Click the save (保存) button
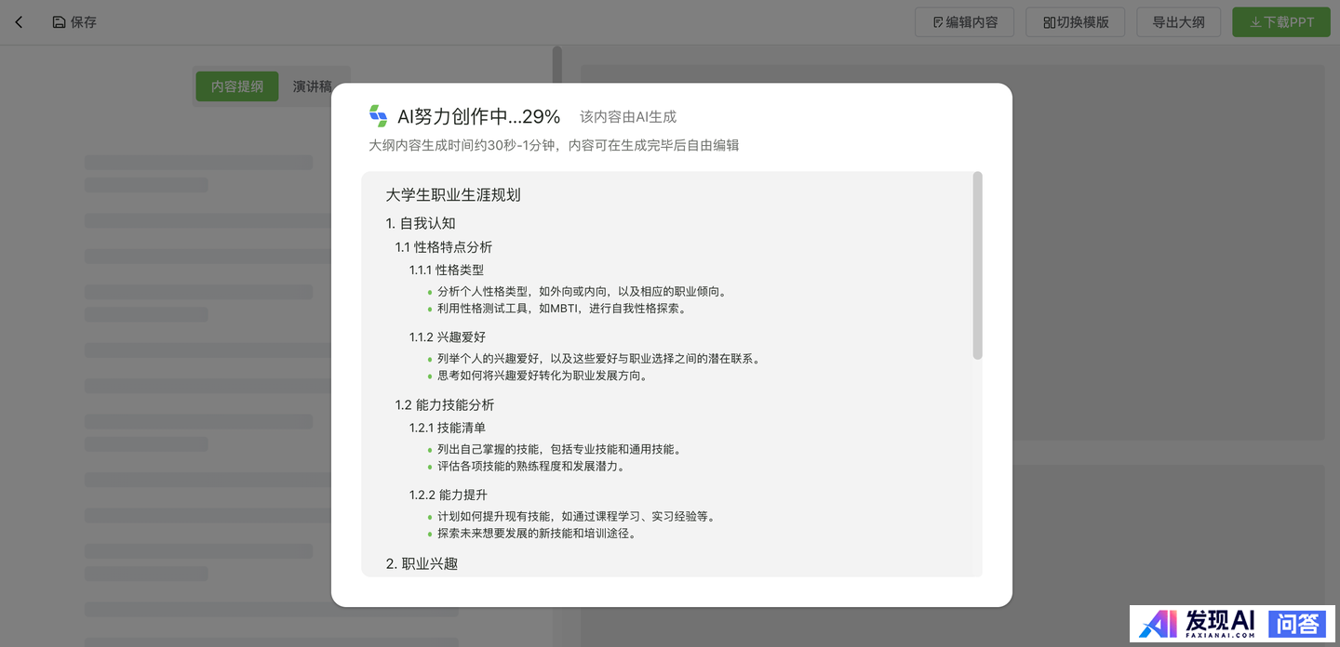The height and width of the screenshot is (647, 1340). 74,21
